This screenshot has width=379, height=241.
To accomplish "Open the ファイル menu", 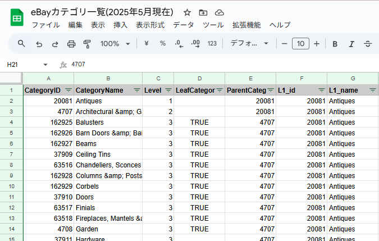I will tap(45, 25).
